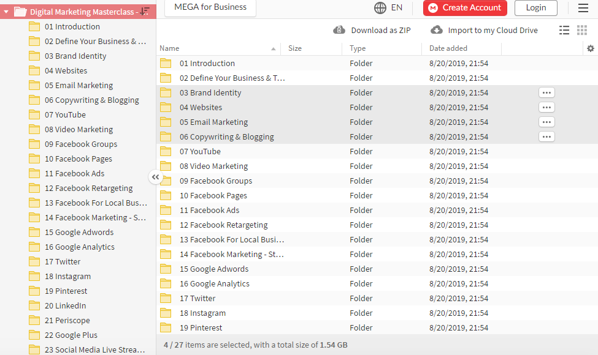Click sort icon beside Digital Marketing Masterclass
Viewport: 598px width, 355px height.
(x=145, y=12)
